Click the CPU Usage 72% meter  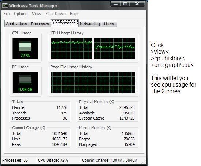click(x=25, y=49)
